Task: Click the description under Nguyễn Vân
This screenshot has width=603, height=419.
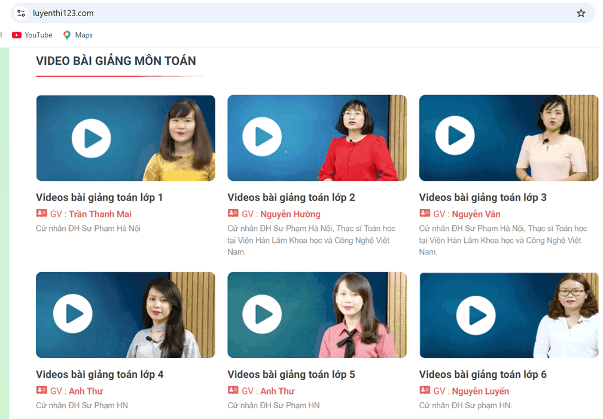Action: pos(503,240)
